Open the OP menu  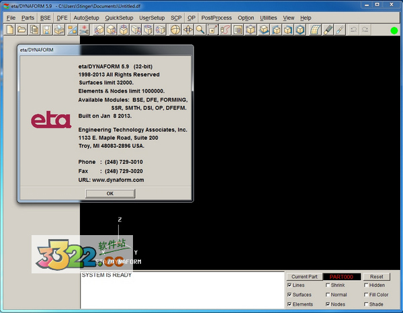pos(191,18)
